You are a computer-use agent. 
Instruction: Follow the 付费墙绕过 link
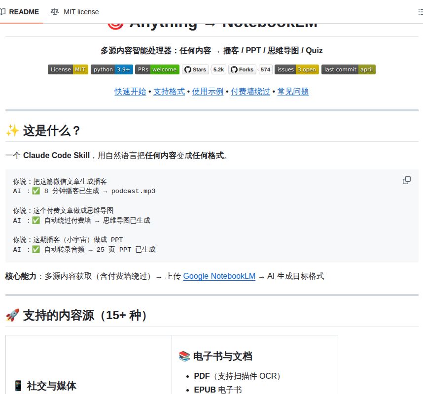[250, 92]
